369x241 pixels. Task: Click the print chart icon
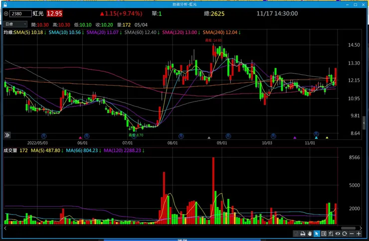[303, 234]
